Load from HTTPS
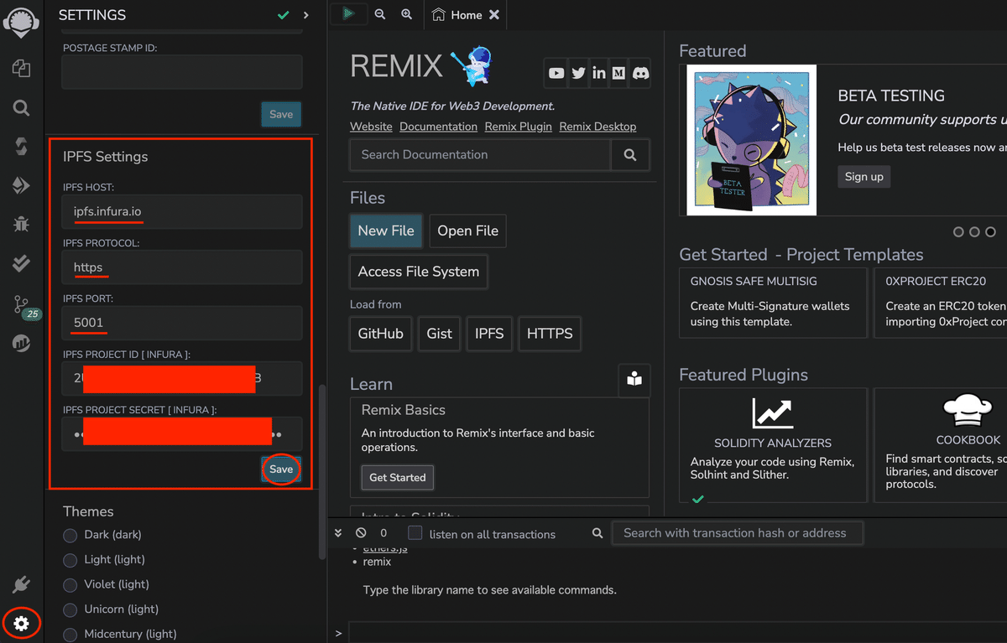Image resolution: width=1007 pixels, height=643 pixels. pyautogui.click(x=549, y=334)
